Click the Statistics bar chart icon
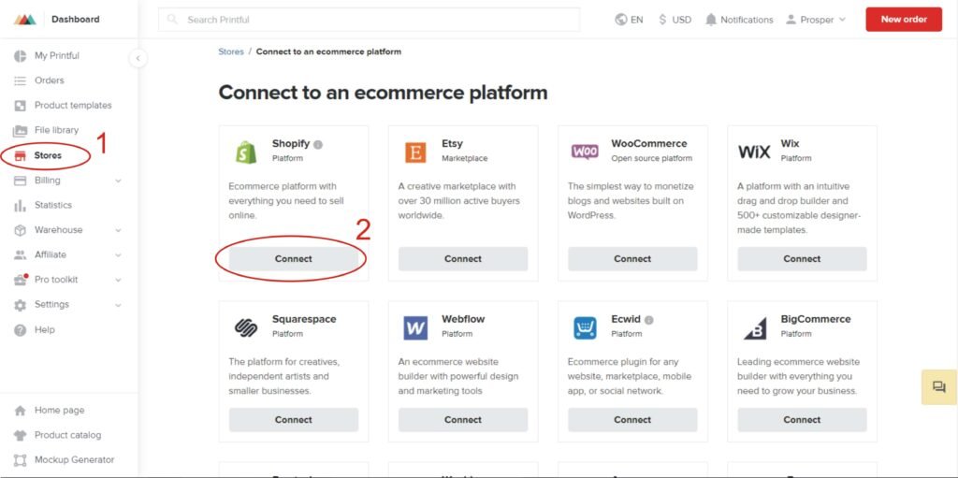This screenshot has width=958, height=478. pyautogui.click(x=21, y=206)
